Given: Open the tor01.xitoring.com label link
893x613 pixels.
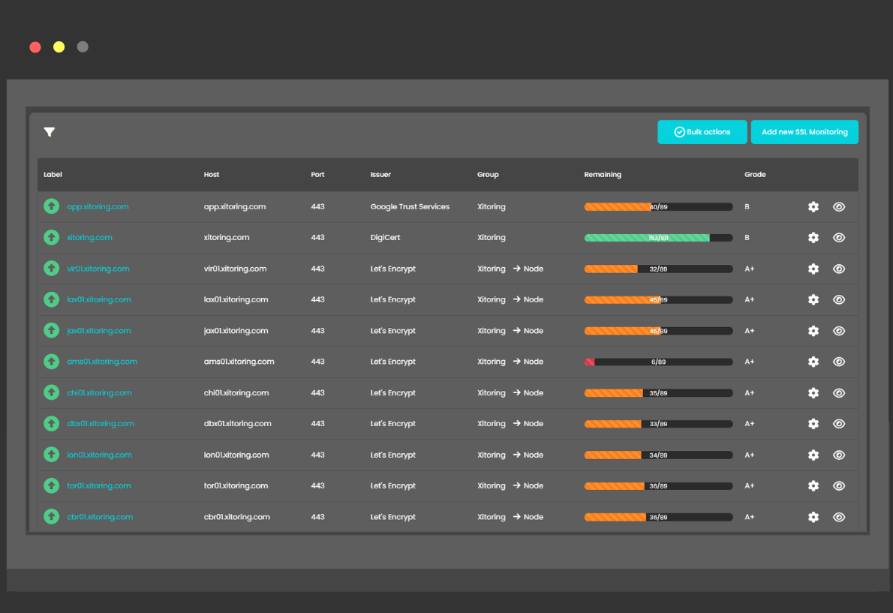Looking at the screenshot, I should [x=99, y=485].
